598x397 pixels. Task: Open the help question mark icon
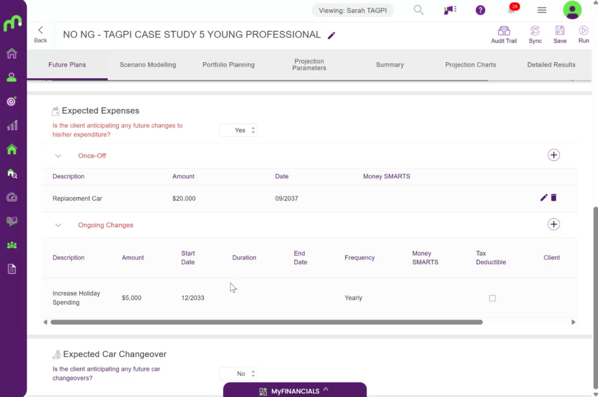[481, 10]
